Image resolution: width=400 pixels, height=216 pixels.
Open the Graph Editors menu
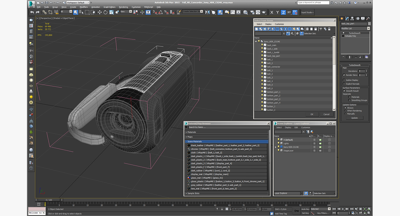pos(109,7)
